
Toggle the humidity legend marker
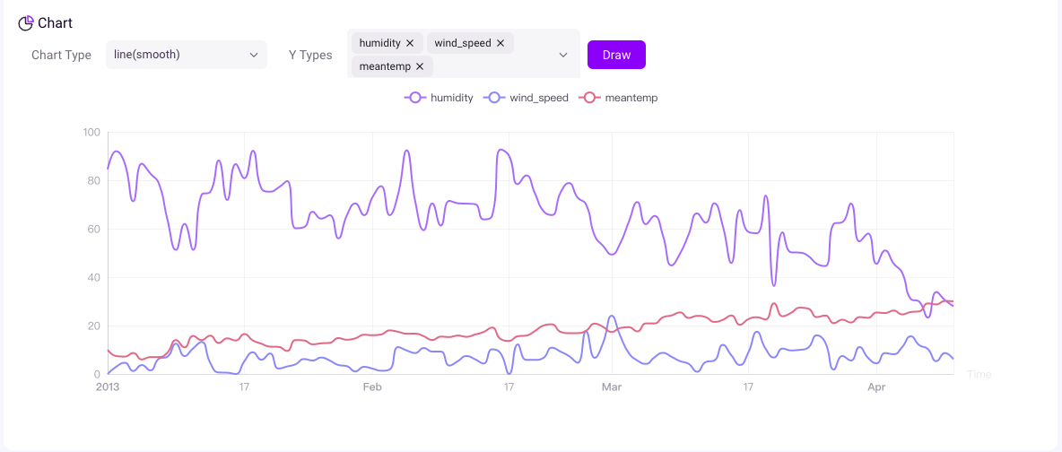414,98
